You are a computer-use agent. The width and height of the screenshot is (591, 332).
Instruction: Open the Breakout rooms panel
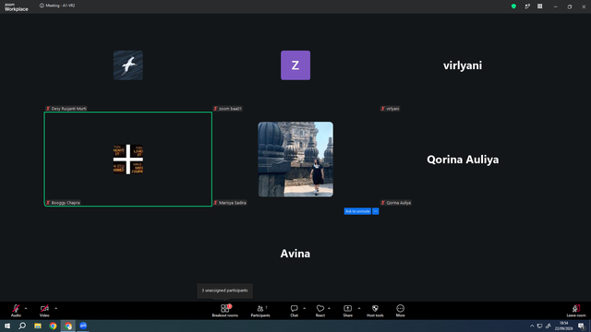(224, 311)
